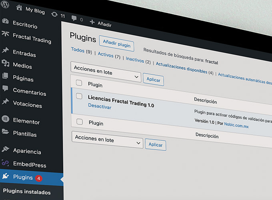The image size is (272, 200).
Task: Click the top Aplicar button
Action: [x=153, y=80]
